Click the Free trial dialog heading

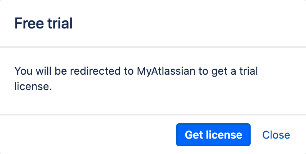click(43, 23)
